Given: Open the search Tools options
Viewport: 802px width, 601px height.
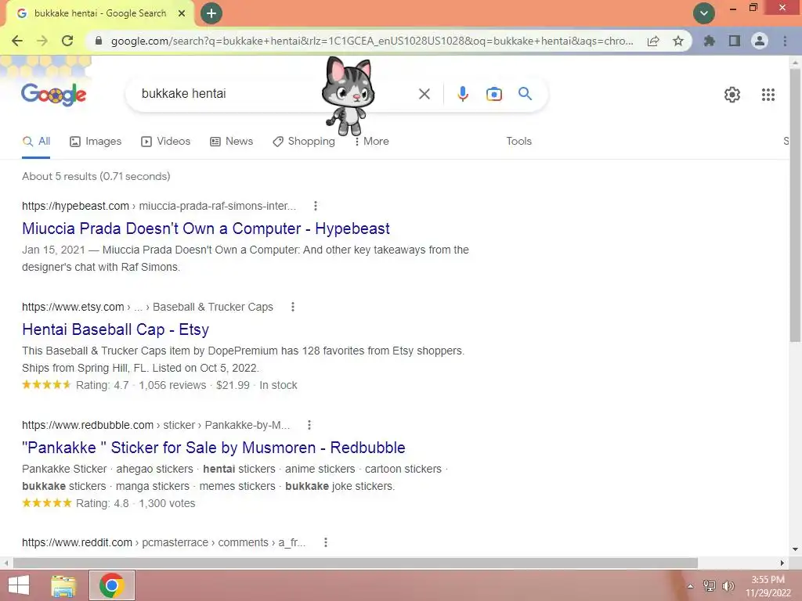Looking at the screenshot, I should 518,141.
